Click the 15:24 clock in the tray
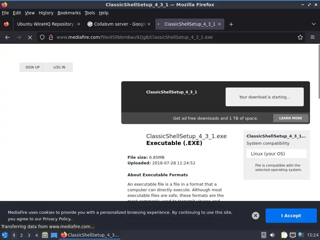This screenshot has width=320, height=240. click(x=312, y=235)
